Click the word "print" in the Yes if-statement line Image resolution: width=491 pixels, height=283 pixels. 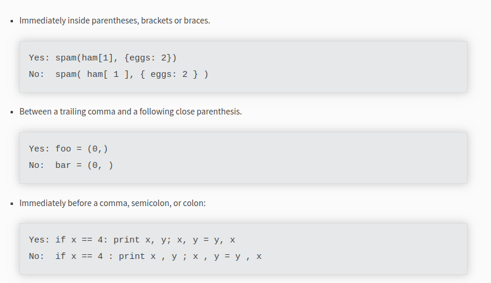pyautogui.click(x=126, y=240)
